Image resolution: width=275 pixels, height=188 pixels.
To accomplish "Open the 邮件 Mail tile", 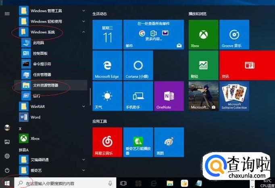I will (154, 35).
